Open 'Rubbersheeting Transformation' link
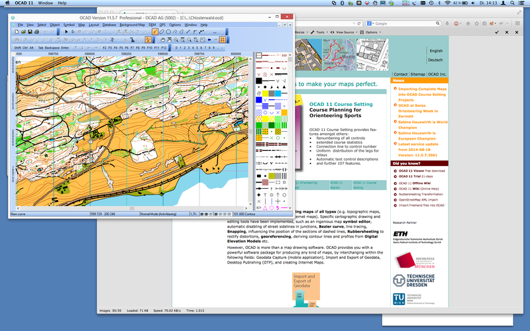The width and height of the screenshot is (530, 331). [421, 194]
